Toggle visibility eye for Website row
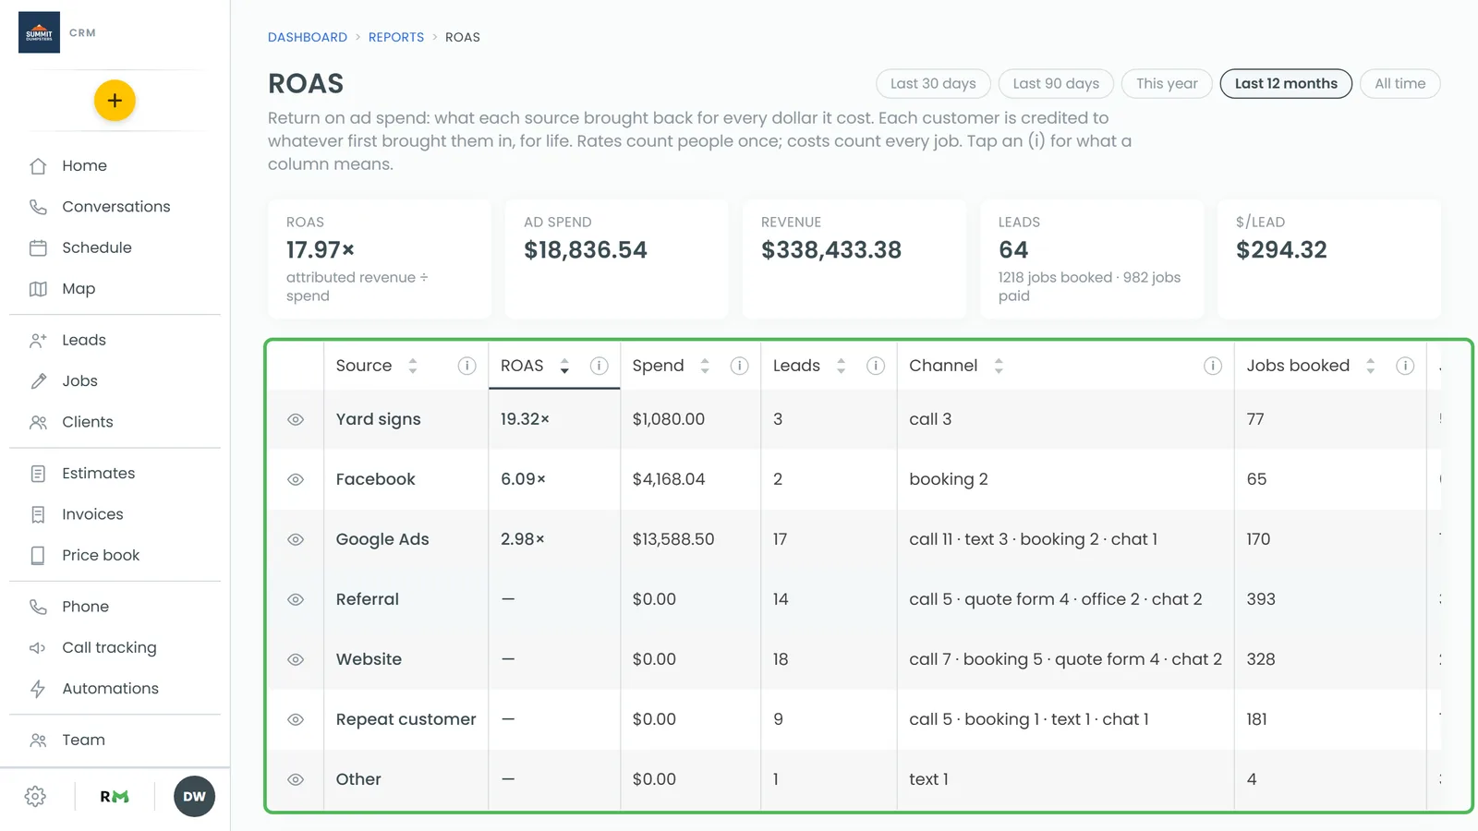 pos(296,659)
